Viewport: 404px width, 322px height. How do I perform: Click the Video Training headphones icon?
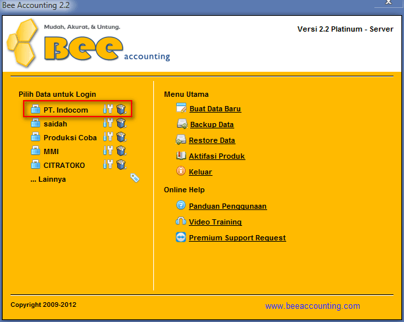point(181,221)
